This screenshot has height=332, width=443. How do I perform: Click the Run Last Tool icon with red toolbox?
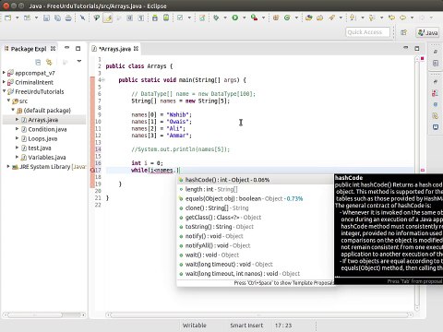254,18
